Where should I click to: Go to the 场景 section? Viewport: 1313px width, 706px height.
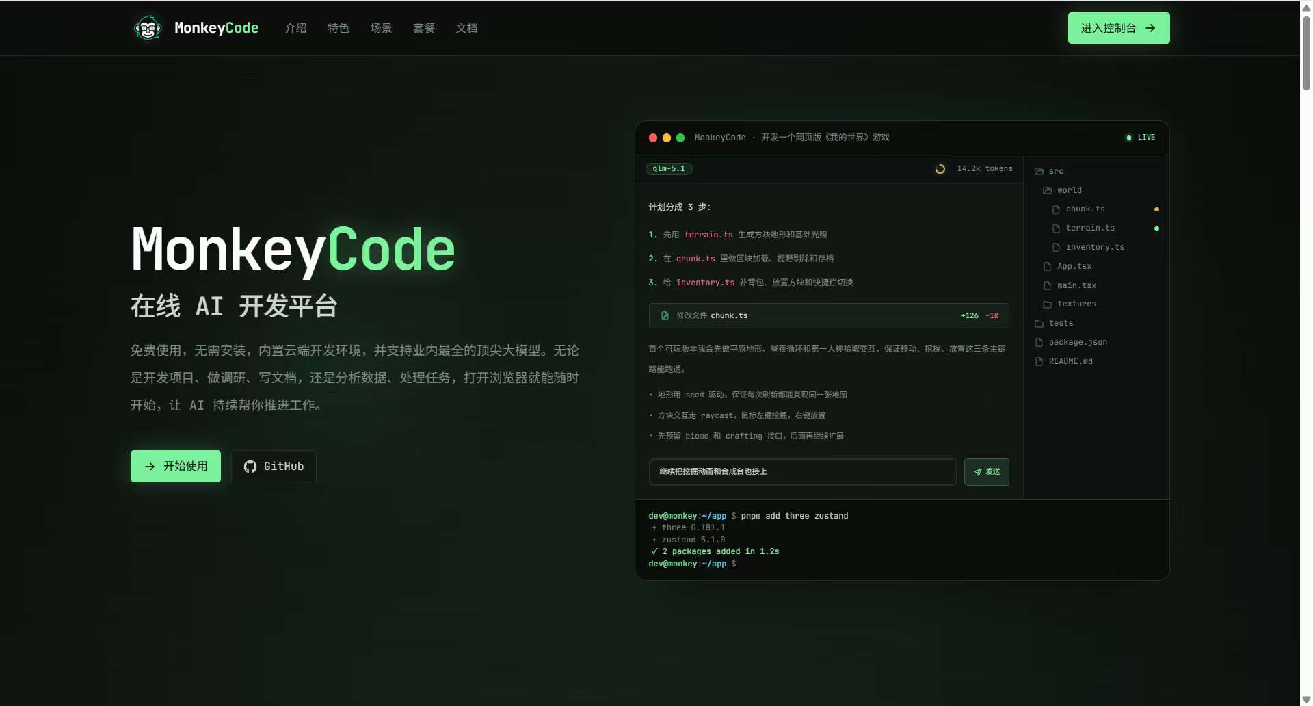coord(381,28)
